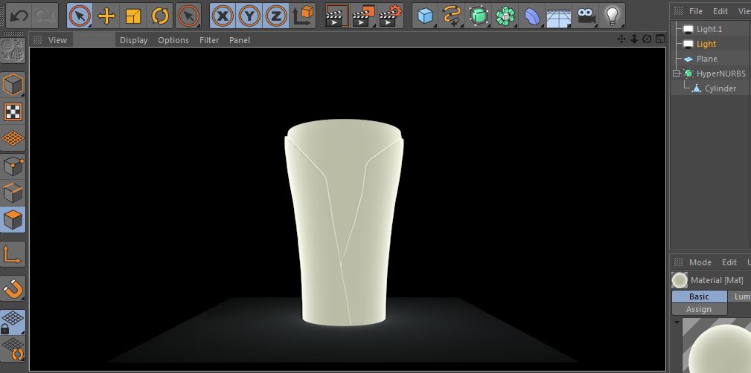The width and height of the screenshot is (751, 373).
Task: Switch to the Assign tab
Action: 699,309
